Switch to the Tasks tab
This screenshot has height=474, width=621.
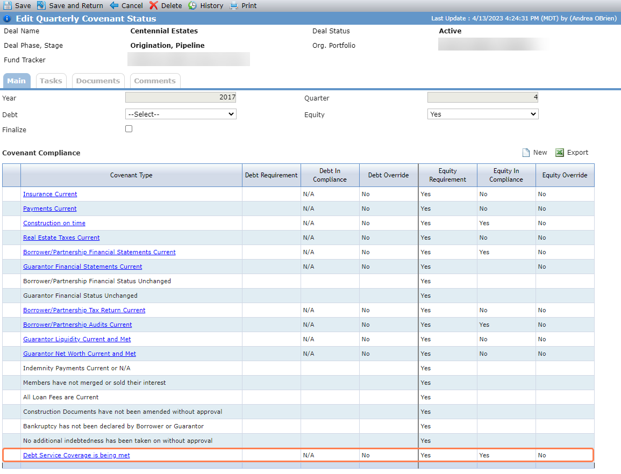[x=51, y=81]
